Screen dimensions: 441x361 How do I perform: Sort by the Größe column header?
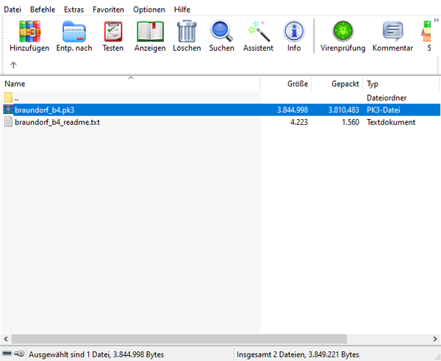[286, 84]
